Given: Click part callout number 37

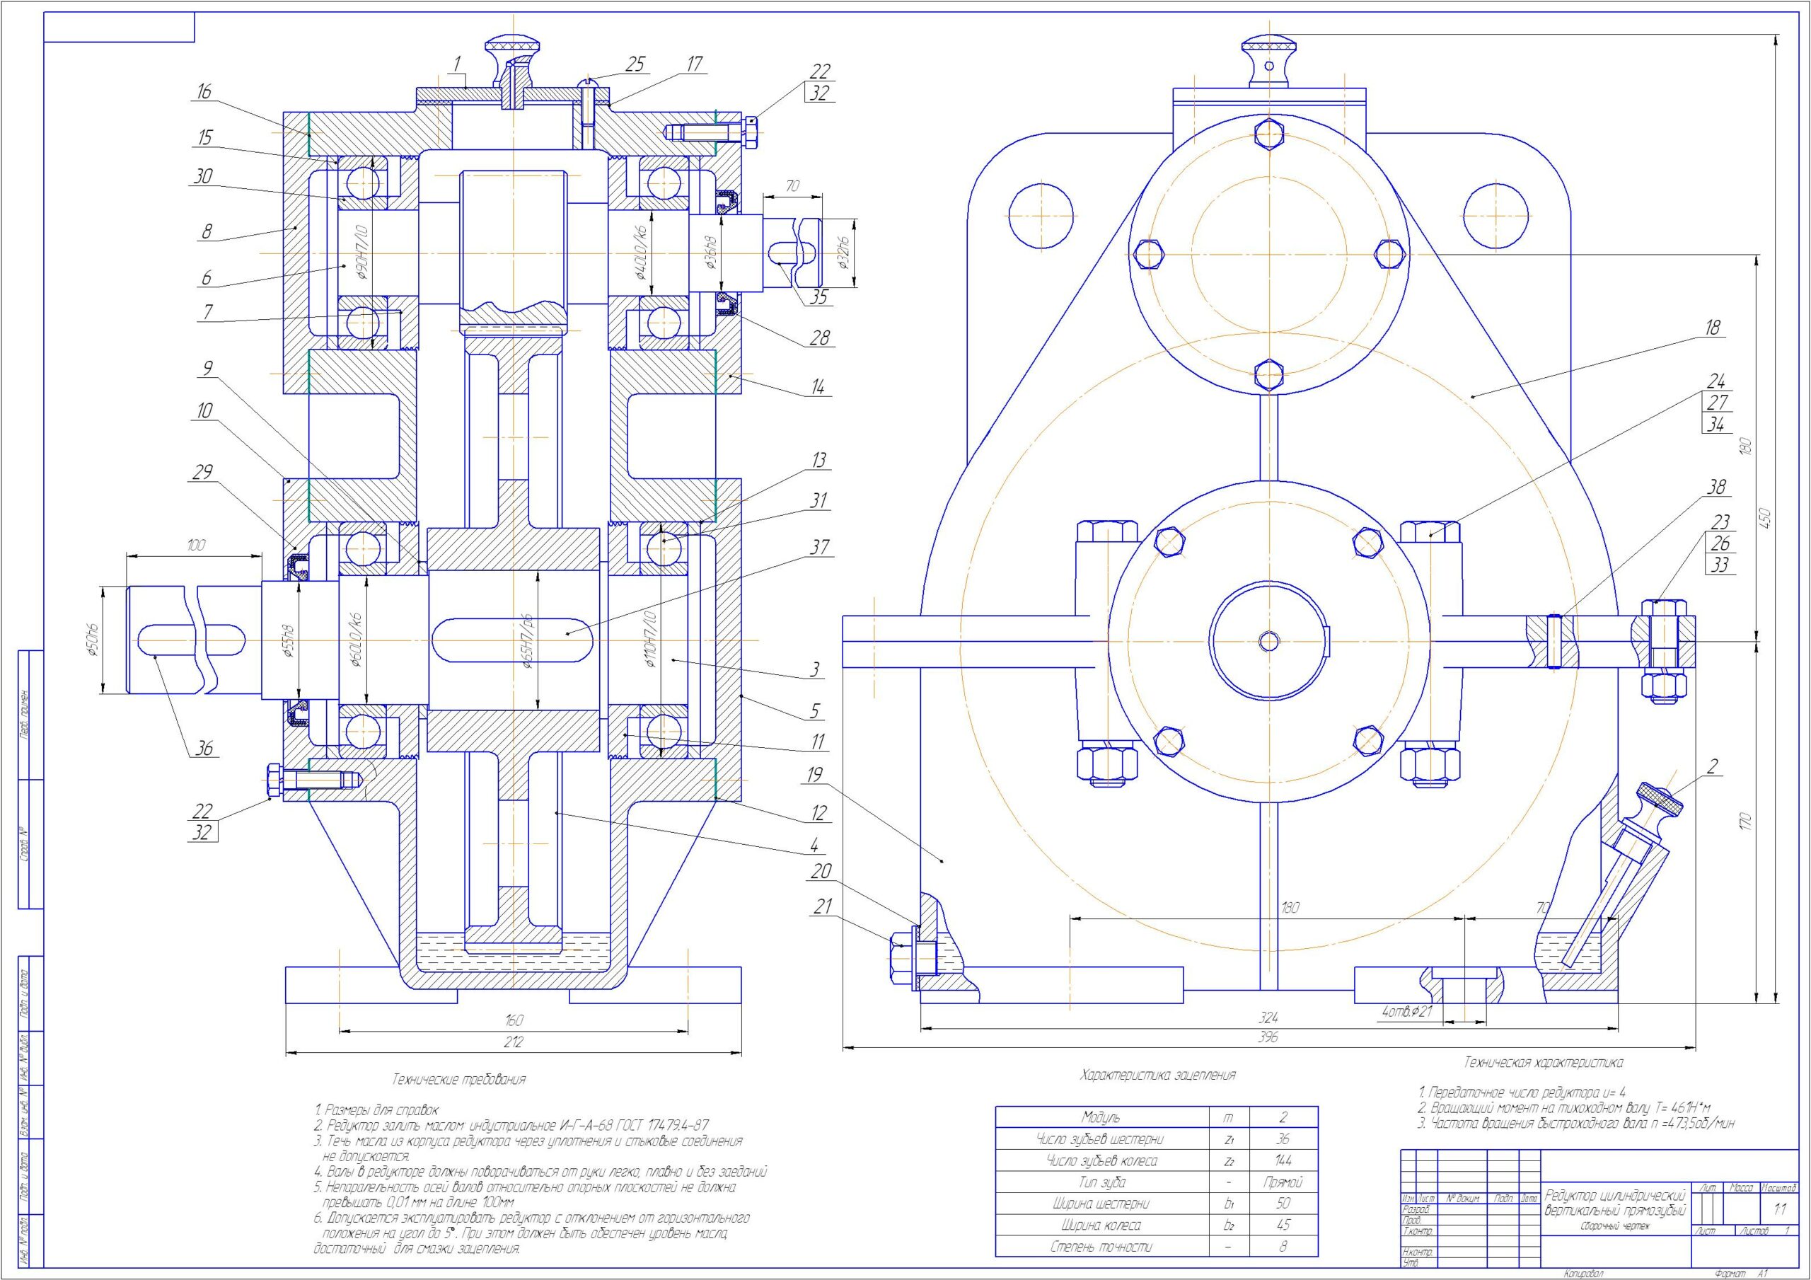Looking at the screenshot, I should [819, 546].
